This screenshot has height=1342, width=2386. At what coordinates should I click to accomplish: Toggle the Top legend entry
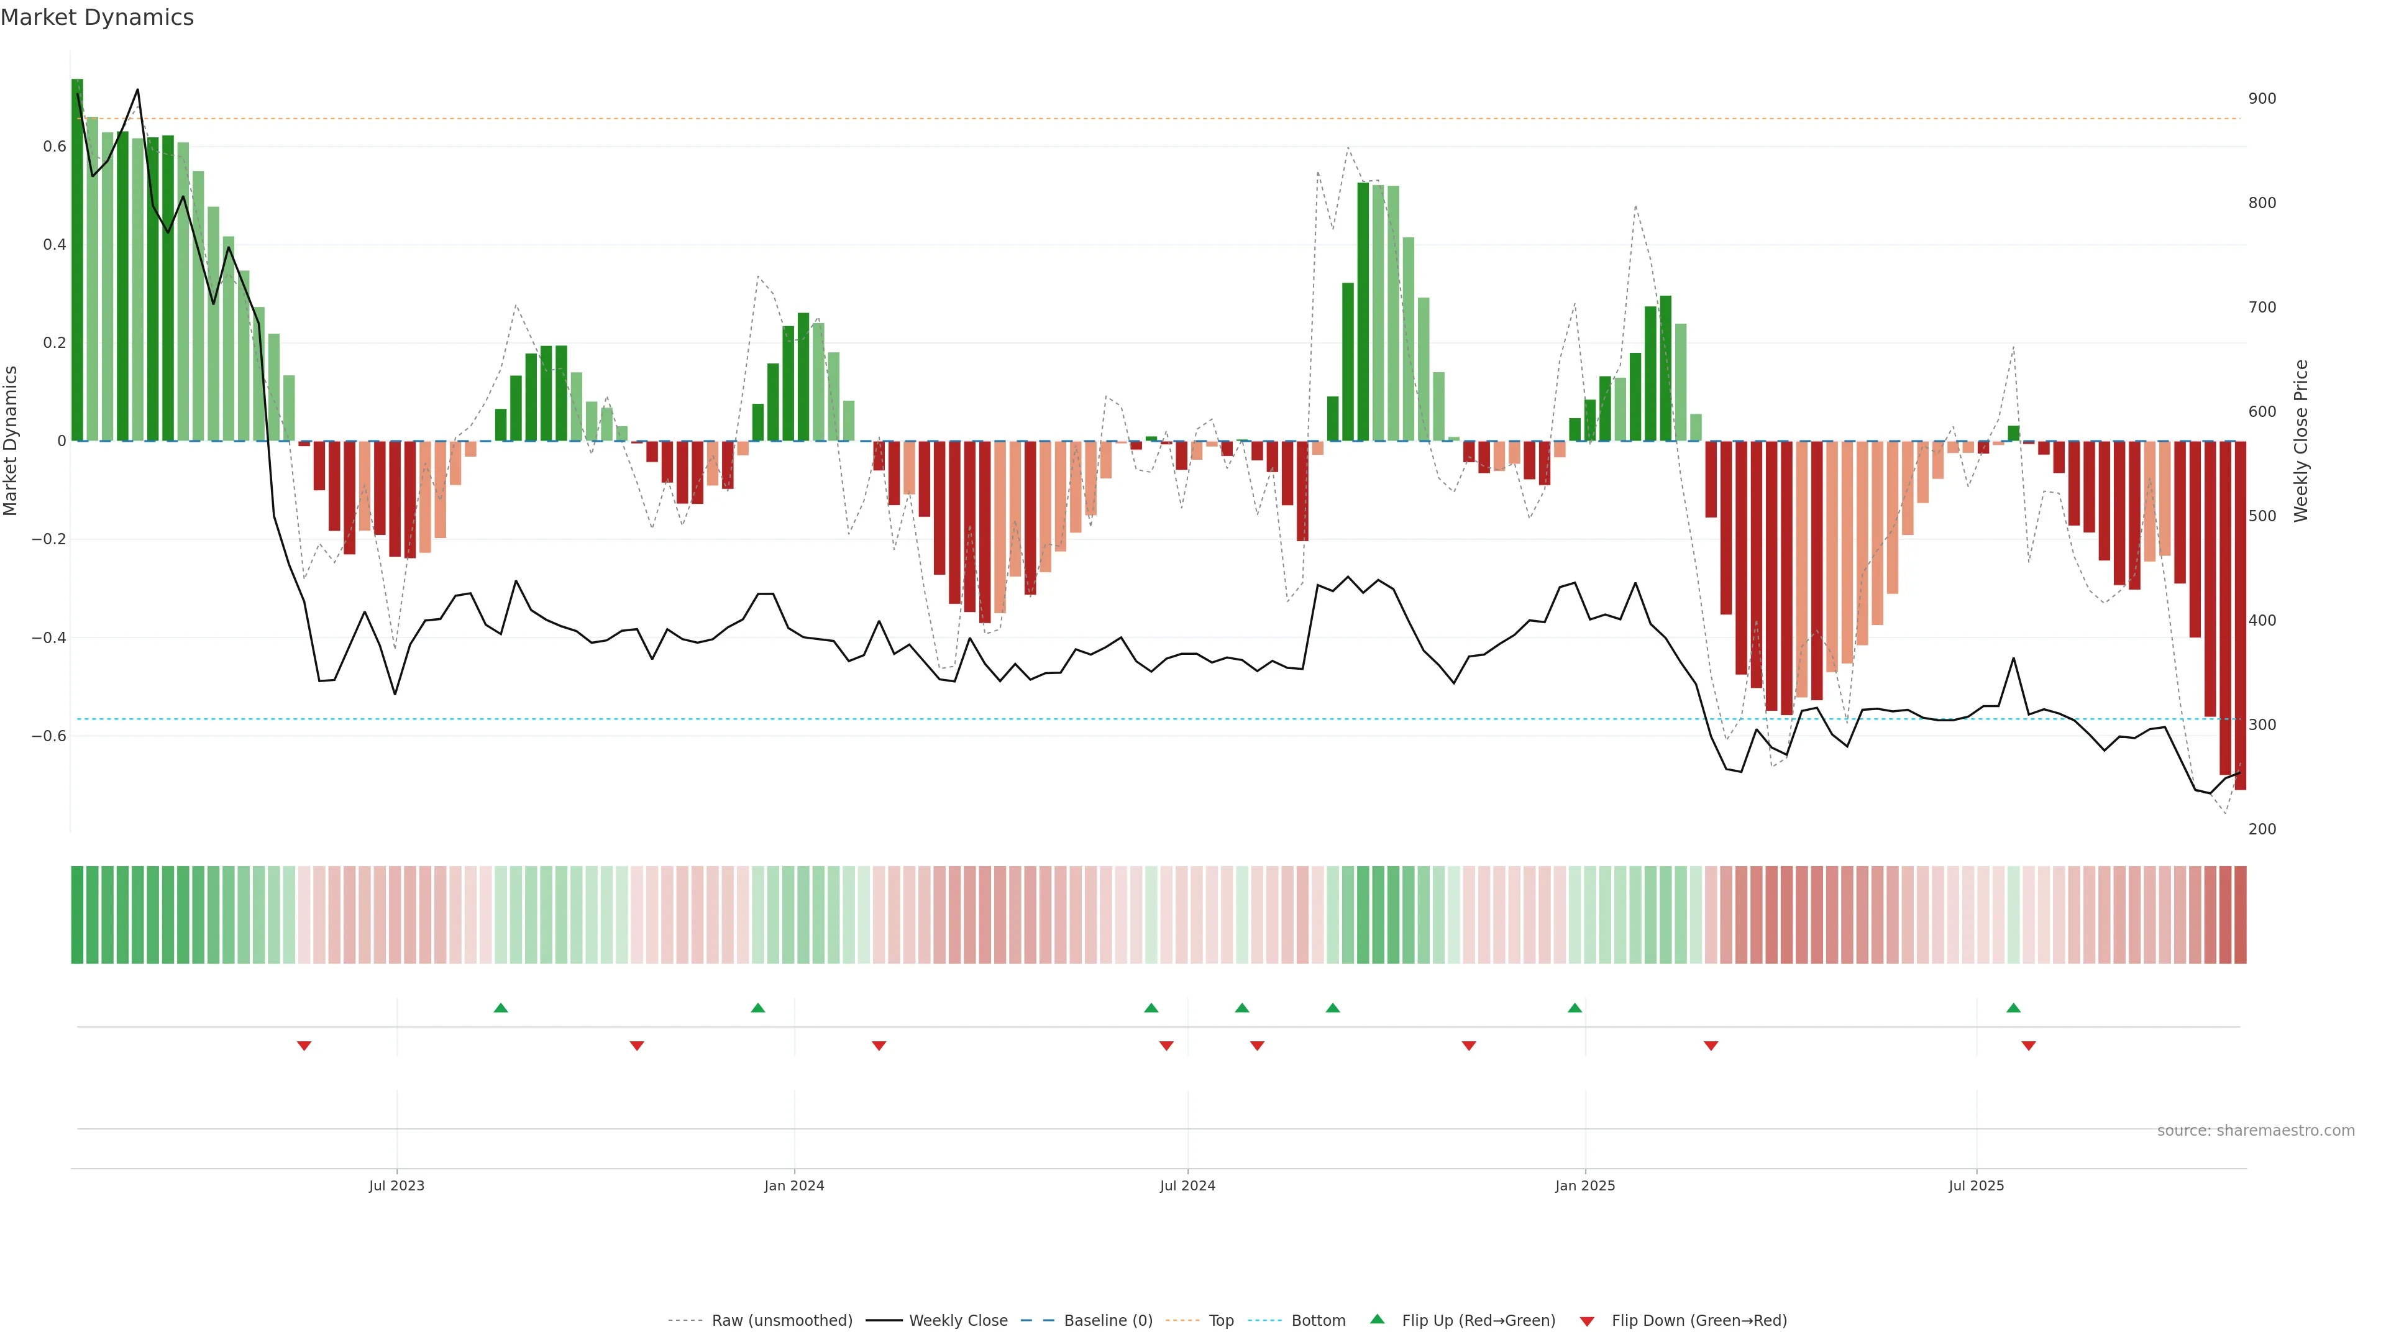point(1221,1321)
